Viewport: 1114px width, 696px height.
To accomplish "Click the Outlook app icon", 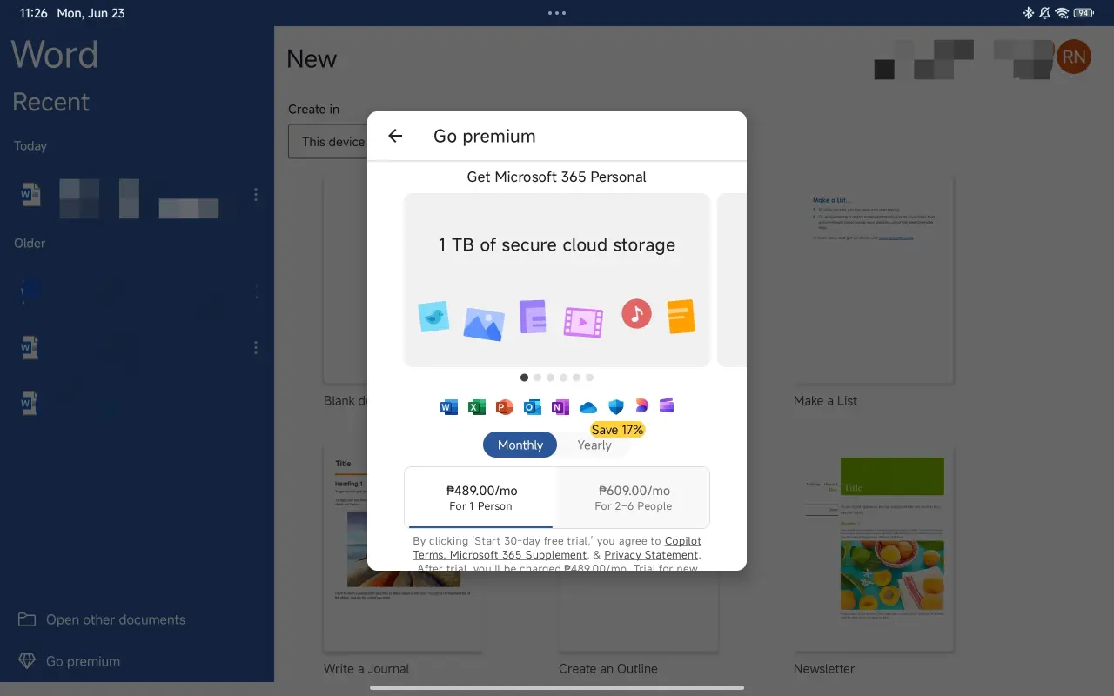I will coord(532,406).
